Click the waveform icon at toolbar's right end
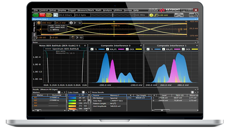 (x=196, y=15)
